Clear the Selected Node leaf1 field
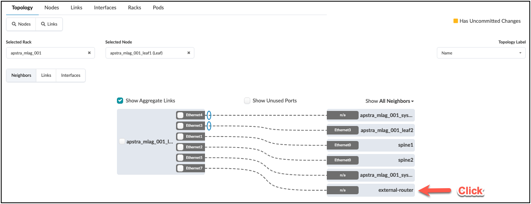 pyautogui.click(x=189, y=53)
